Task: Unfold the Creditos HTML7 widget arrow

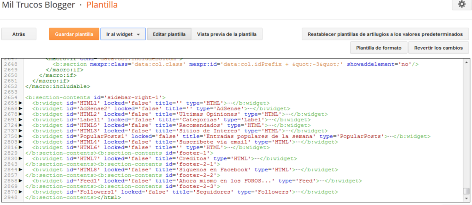Action: (x=20, y=158)
